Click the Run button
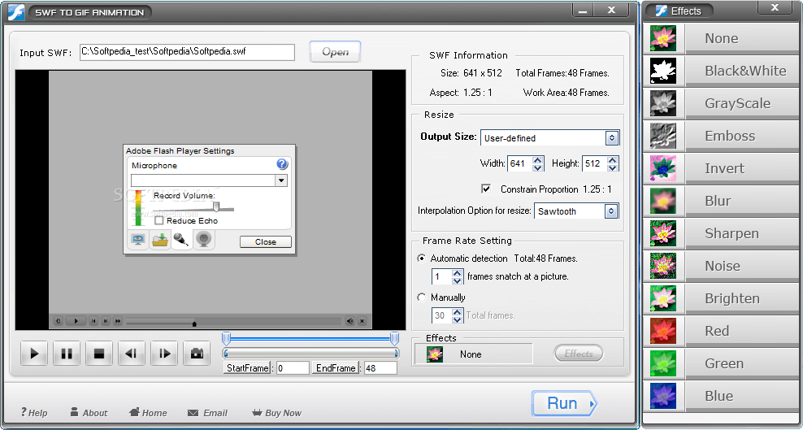Viewport: 803px width, 430px height. [564, 403]
